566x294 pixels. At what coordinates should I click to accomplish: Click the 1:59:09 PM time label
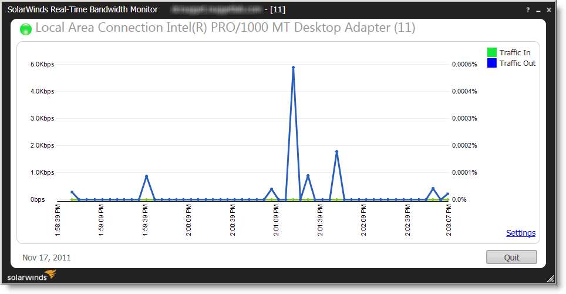pyautogui.click(x=101, y=220)
